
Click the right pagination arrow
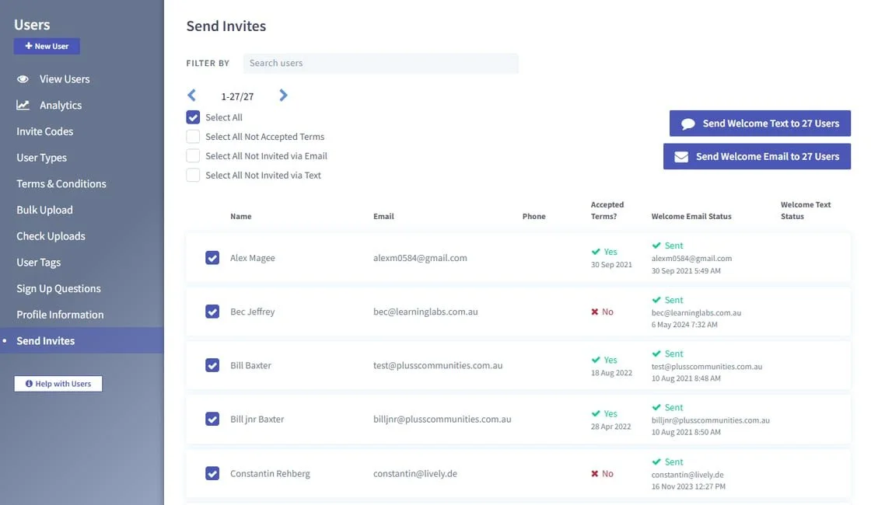point(283,95)
